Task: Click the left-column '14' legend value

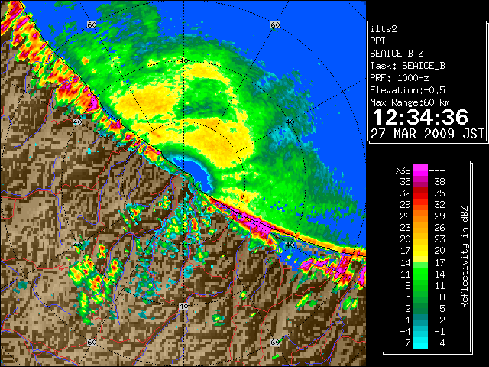Action: (x=405, y=263)
